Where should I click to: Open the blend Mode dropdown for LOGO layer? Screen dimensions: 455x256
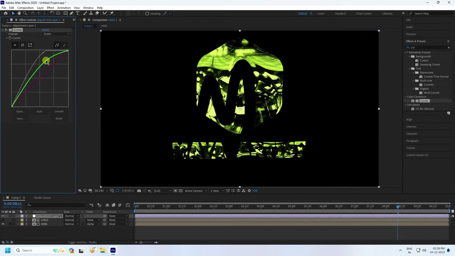click(x=71, y=220)
